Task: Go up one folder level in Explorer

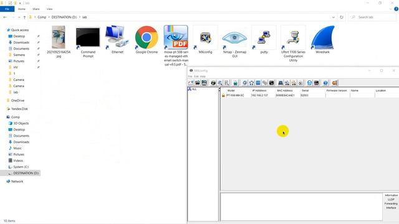Action: click(x=24, y=17)
